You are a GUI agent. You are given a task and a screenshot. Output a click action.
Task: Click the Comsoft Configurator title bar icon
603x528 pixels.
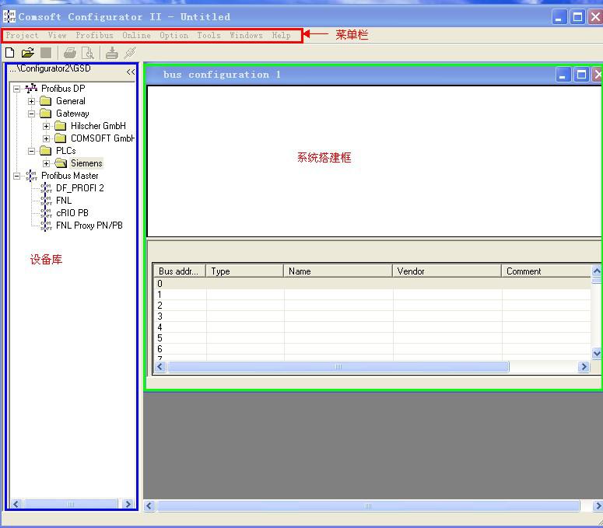click(9, 16)
